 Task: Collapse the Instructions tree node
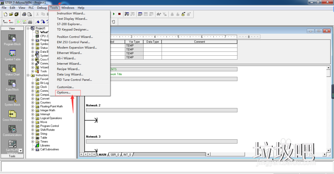tap(28, 75)
